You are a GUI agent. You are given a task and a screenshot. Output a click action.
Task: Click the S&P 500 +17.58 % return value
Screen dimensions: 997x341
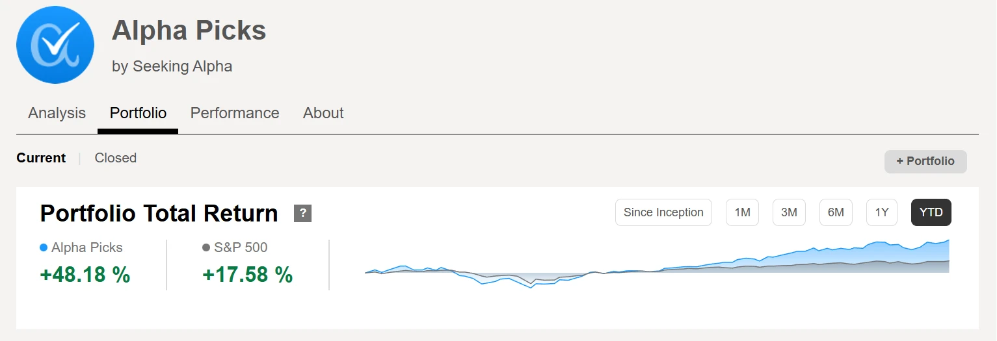[x=248, y=275]
